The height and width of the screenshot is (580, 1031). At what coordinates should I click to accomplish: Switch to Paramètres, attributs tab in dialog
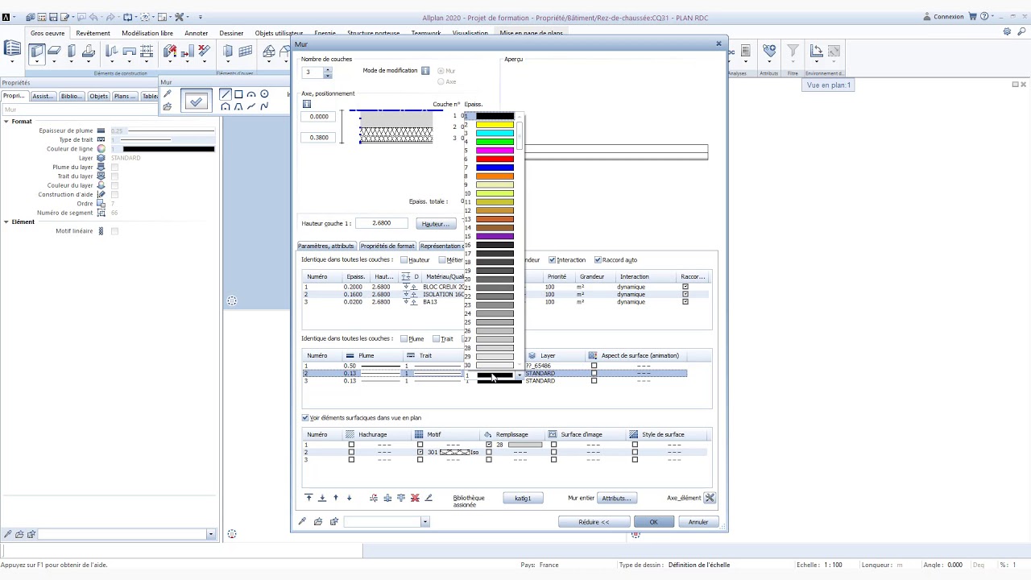tap(326, 246)
